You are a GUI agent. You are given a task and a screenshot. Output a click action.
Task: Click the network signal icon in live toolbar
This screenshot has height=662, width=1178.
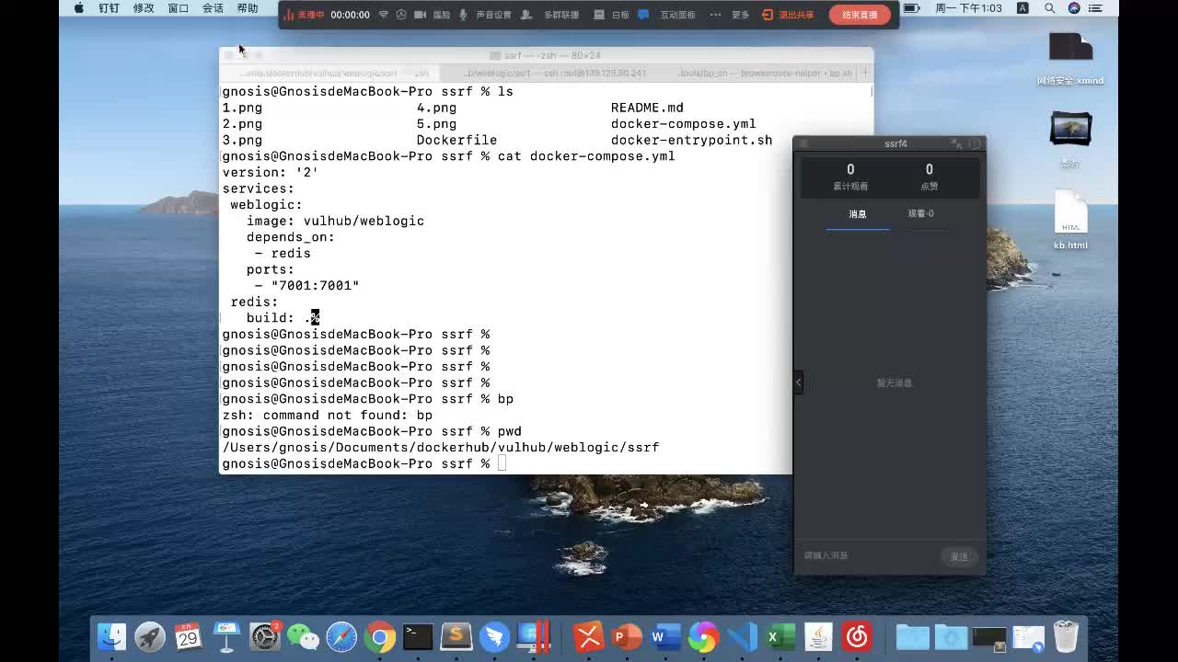384,15
